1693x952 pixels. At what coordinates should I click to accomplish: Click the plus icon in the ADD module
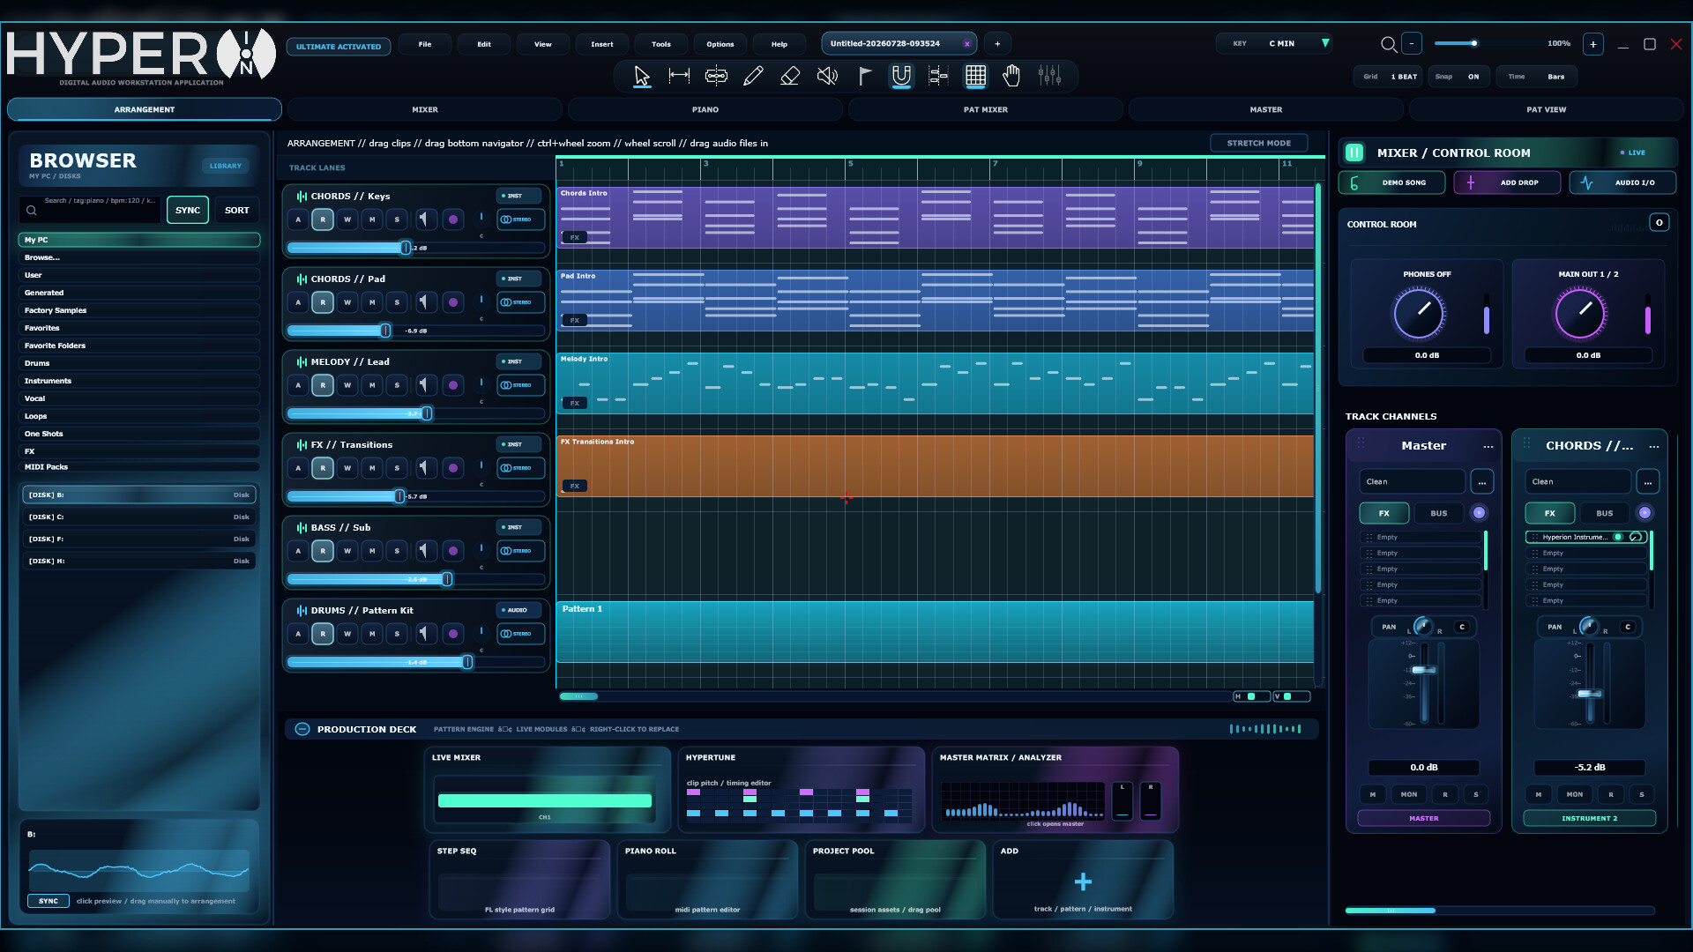click(1083, 881)
